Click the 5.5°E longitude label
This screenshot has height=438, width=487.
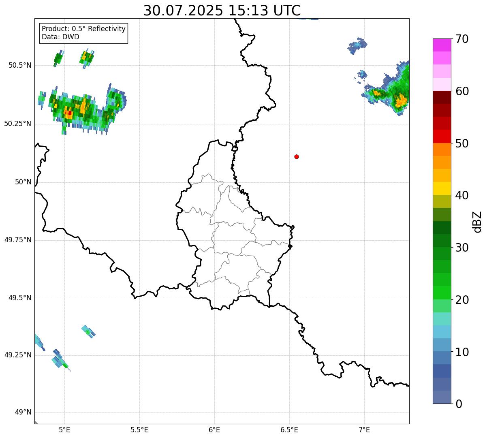point(139,430)
